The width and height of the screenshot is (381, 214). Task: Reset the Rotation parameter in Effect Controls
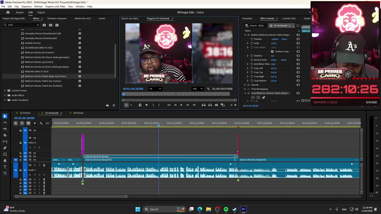click(298, 56)
